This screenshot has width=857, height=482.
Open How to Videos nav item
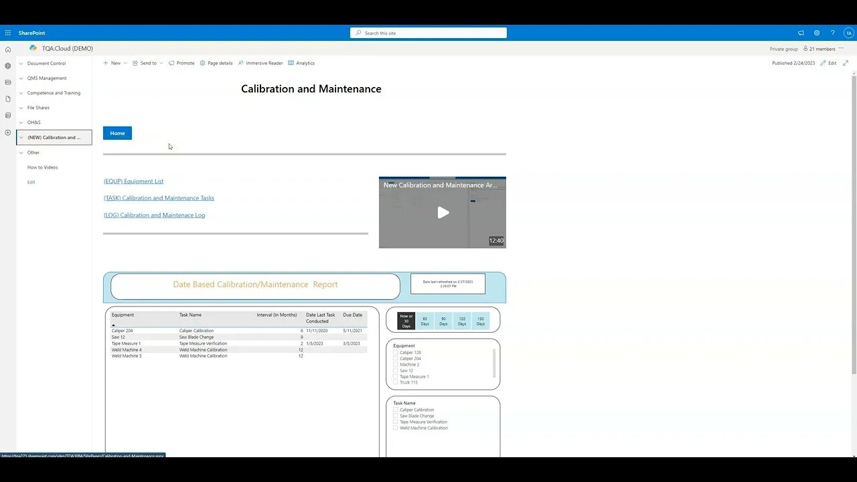pos(42,167)
